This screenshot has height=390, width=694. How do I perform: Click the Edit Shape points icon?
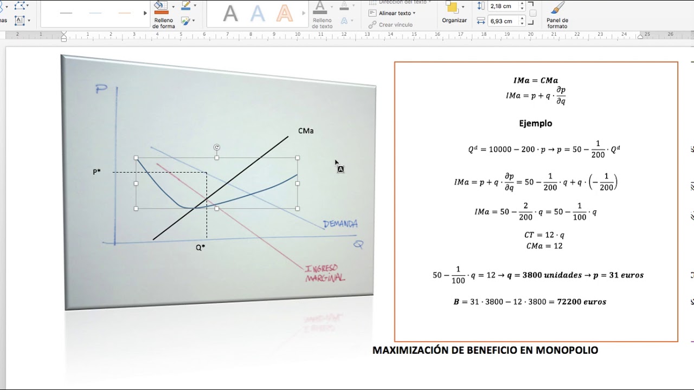(20, 5)
